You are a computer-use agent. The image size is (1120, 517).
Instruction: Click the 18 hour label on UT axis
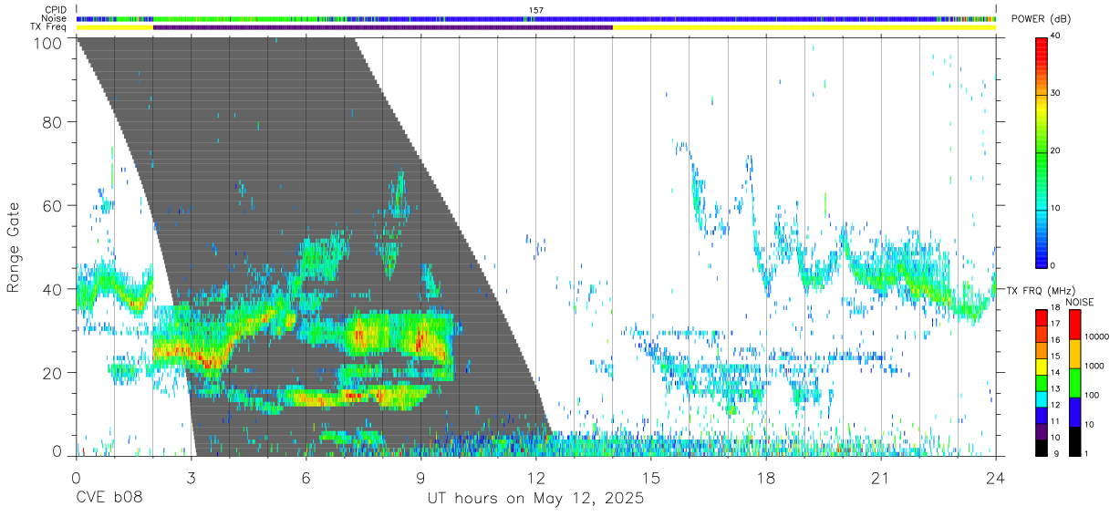click(x=766, y=476)
